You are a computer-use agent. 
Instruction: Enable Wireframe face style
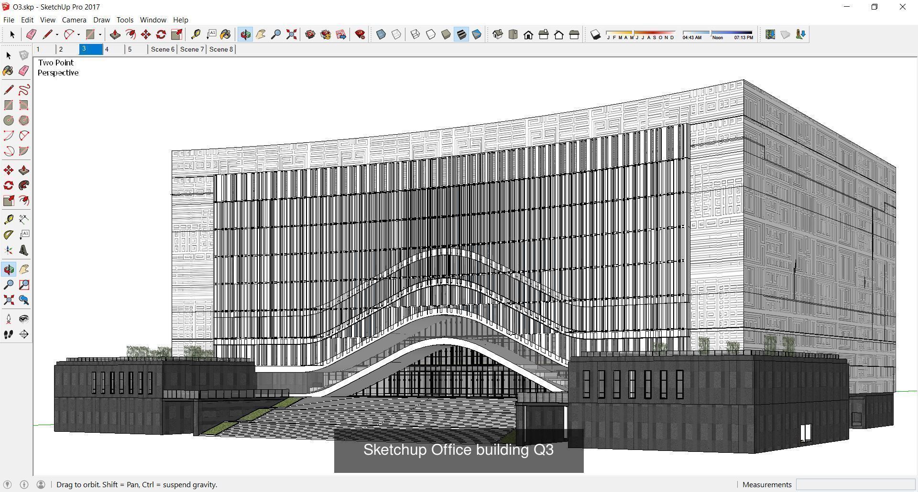(415, 34)
